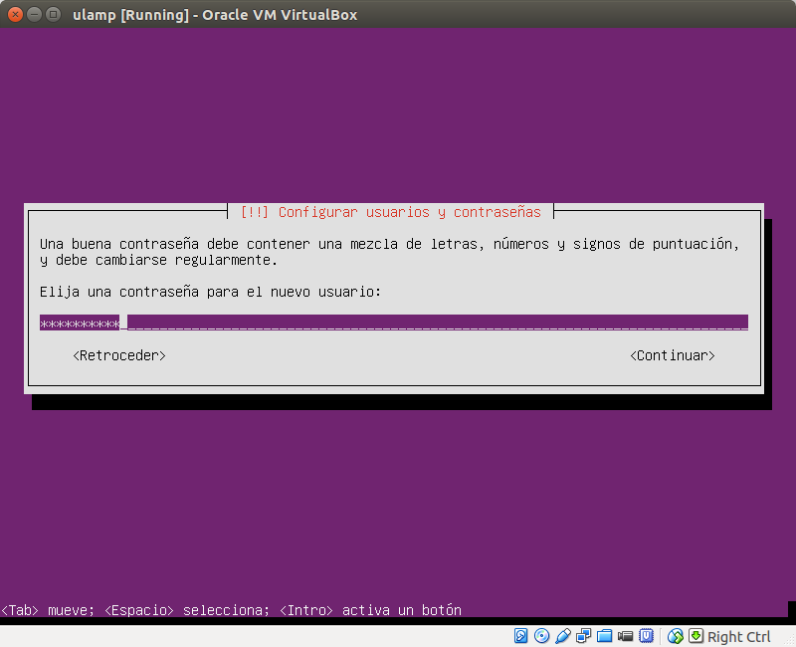This screenshot has height=647, width=796.
Task: Click the virtualization features chip icon
Action: pyautogui.click(x=646, y=636)
